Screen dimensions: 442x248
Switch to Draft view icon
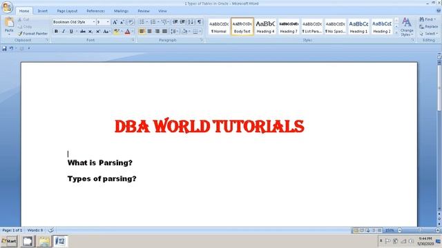click(380, 230)
